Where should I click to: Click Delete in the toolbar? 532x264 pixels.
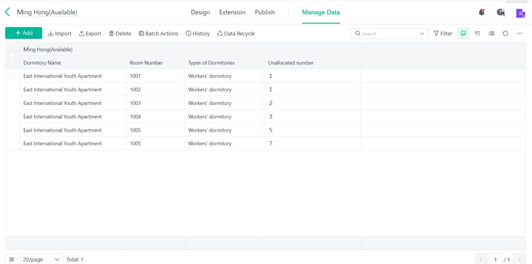click(x=120, y=34)
